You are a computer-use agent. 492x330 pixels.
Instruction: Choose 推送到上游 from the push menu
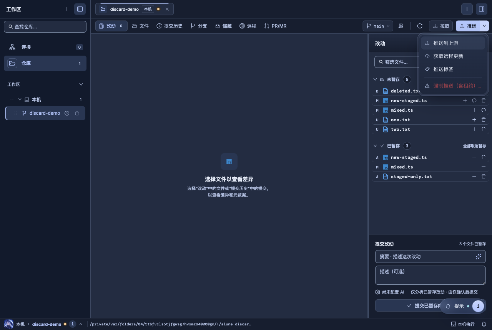pos(453,43)
